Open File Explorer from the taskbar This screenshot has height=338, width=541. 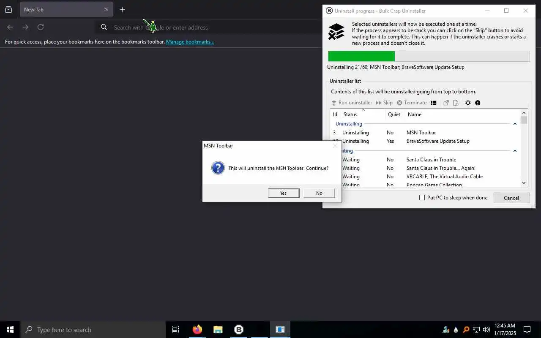pyautogui.click(x=218, y=330)
